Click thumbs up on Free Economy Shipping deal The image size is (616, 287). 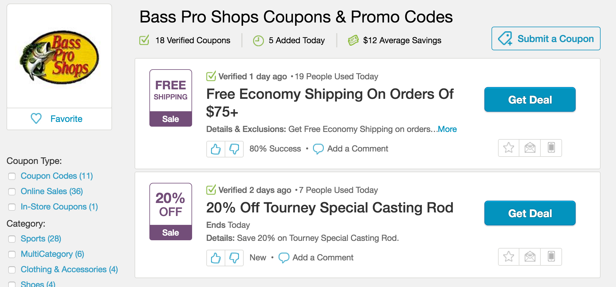[216, 149]
